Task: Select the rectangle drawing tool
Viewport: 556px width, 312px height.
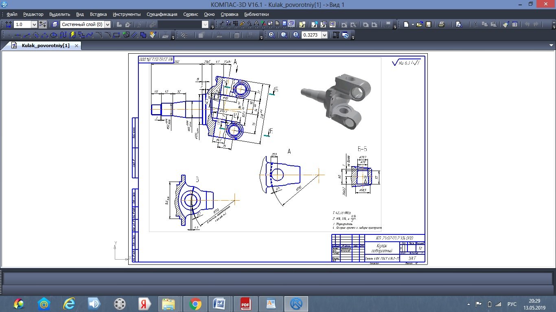Action: coord(116,35)
